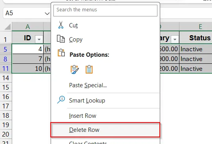The width and height of the screenshot is (212, 144).
Task: Click Inactive status in row 8
Action: [196, 59]
